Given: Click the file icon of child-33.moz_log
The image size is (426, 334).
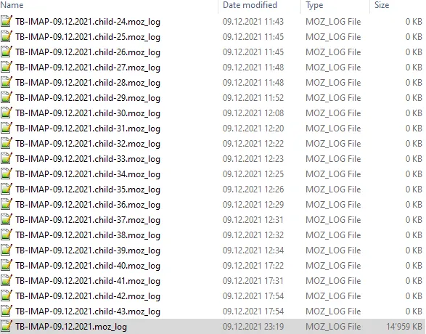Looking at the screenshot, I should coord(7,158).
